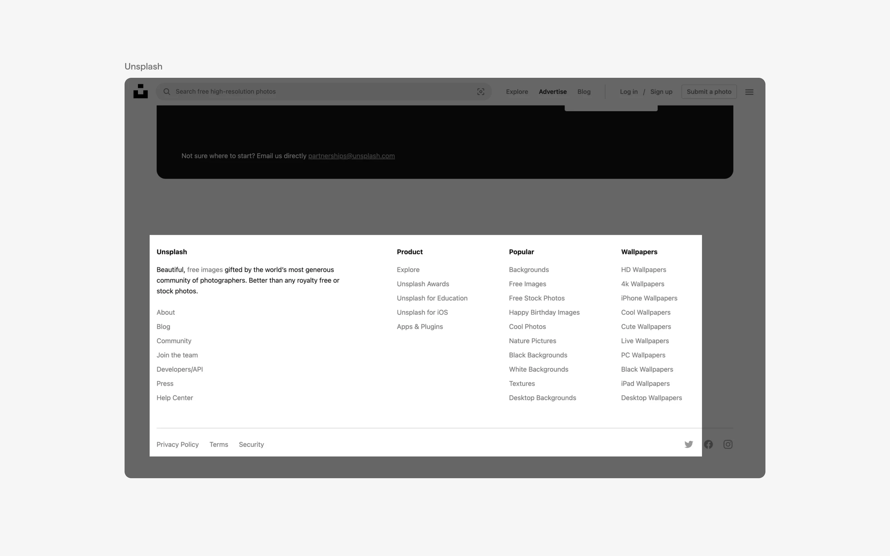Click the Log in link
Image resolution: width=890 pixels, height=556 pixels.
click(629, 91)
